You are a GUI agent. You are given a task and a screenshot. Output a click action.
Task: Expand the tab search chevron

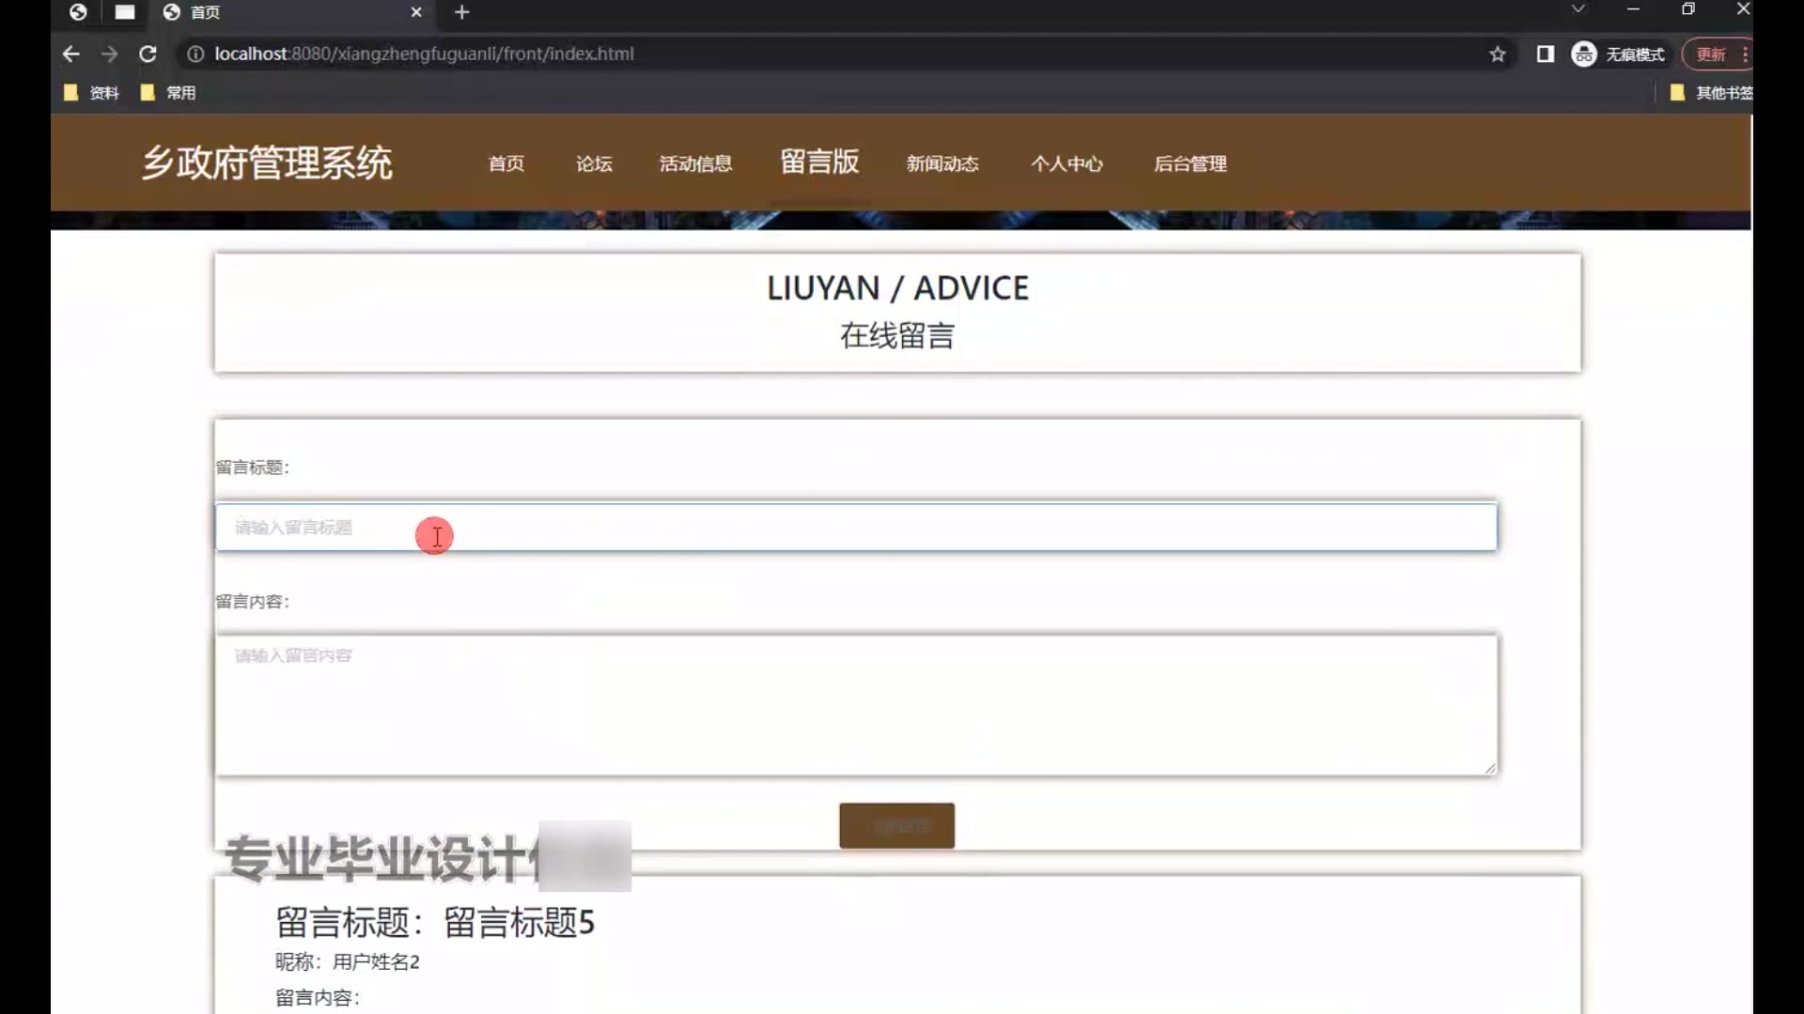coord(1578,9)
